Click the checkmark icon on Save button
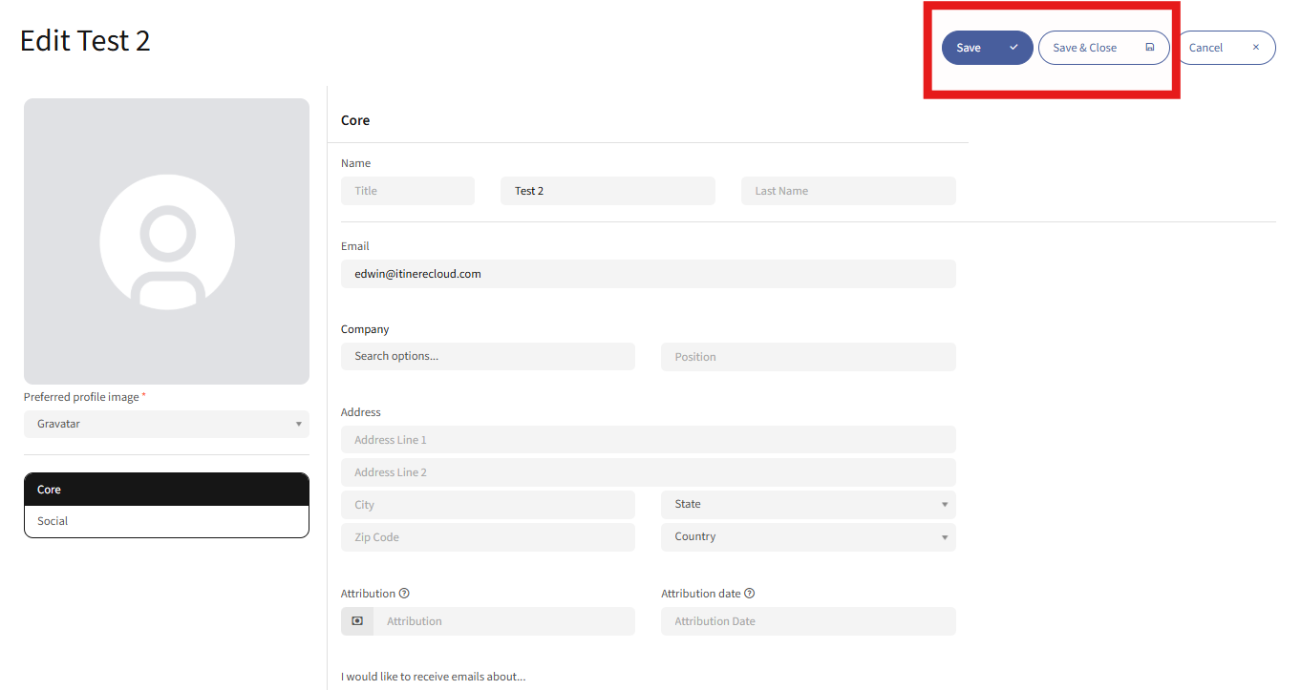 (x=1013, y=48)
